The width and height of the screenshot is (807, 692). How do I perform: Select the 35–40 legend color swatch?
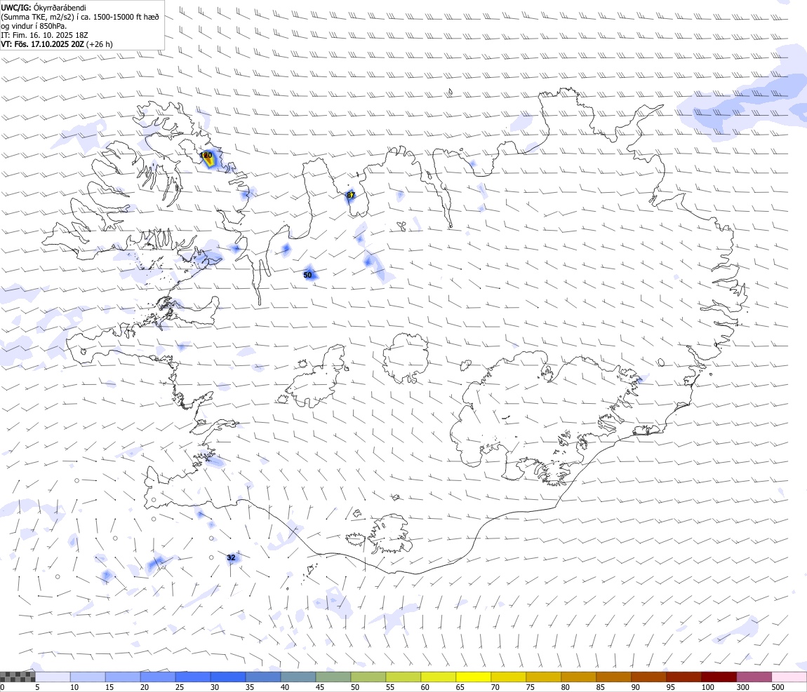[263, 677]
